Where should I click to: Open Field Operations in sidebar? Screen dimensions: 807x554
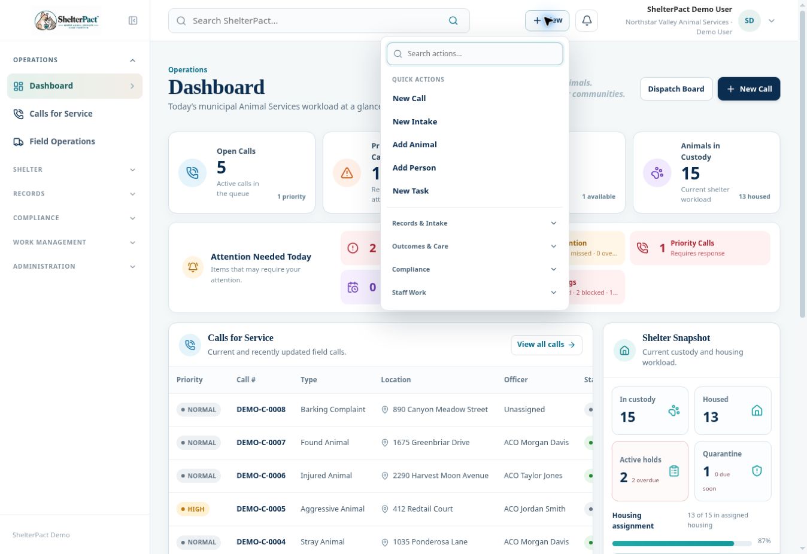coord(74,142)
